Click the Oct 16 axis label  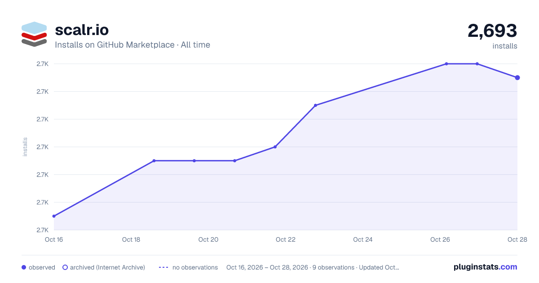click(x=54, y=239)
